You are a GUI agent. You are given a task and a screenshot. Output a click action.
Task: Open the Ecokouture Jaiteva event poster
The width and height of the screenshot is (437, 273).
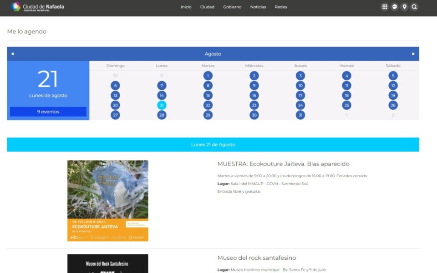pyautogui.click(x=108, y=201)
